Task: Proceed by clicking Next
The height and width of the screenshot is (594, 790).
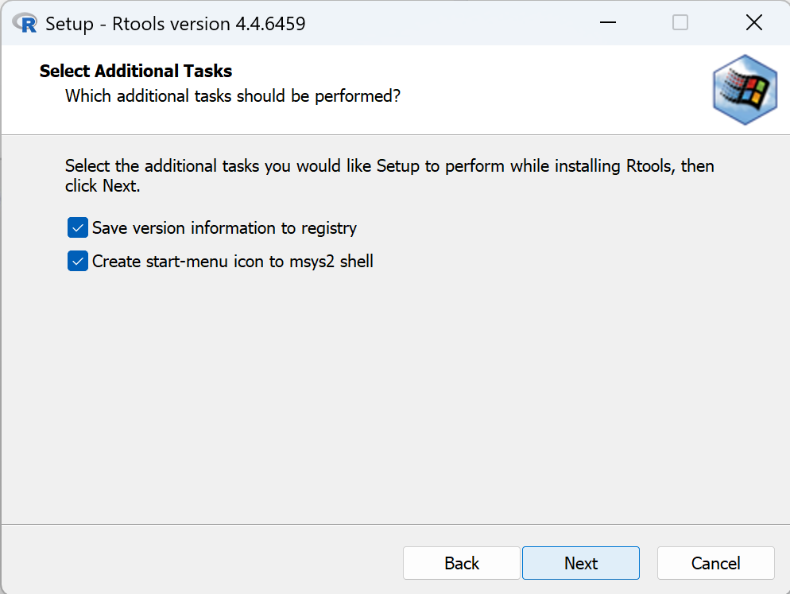Action: 580,563
